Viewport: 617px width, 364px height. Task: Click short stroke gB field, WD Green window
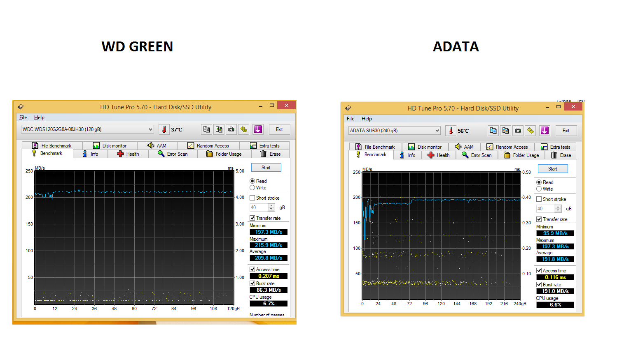259,207
